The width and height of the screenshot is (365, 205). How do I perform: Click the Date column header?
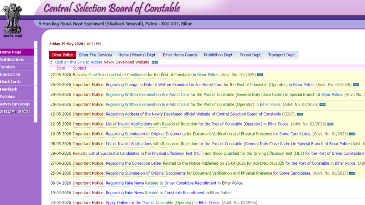pyautogui.click(x=61, y=68)
